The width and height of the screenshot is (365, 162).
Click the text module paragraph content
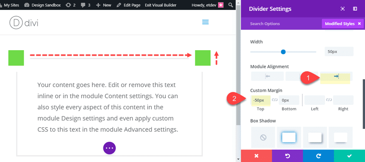point(108,107)
